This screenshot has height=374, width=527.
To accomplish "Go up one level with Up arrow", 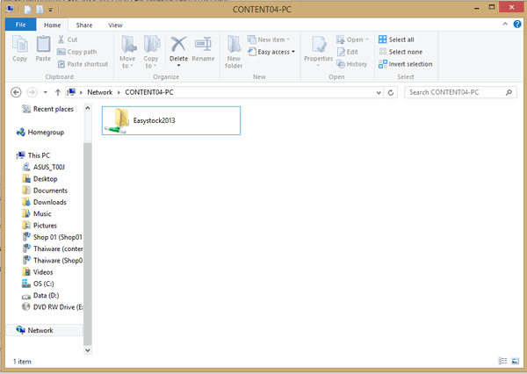I will click(x=57, y=92).
